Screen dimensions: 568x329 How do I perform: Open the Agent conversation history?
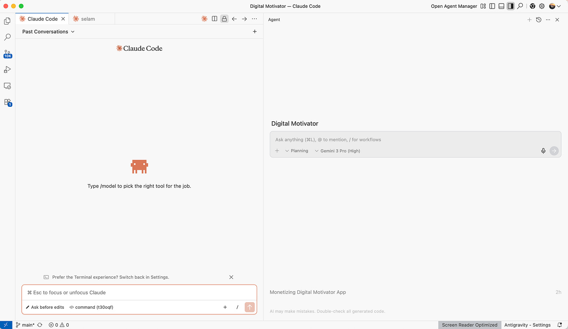(539, 19)
